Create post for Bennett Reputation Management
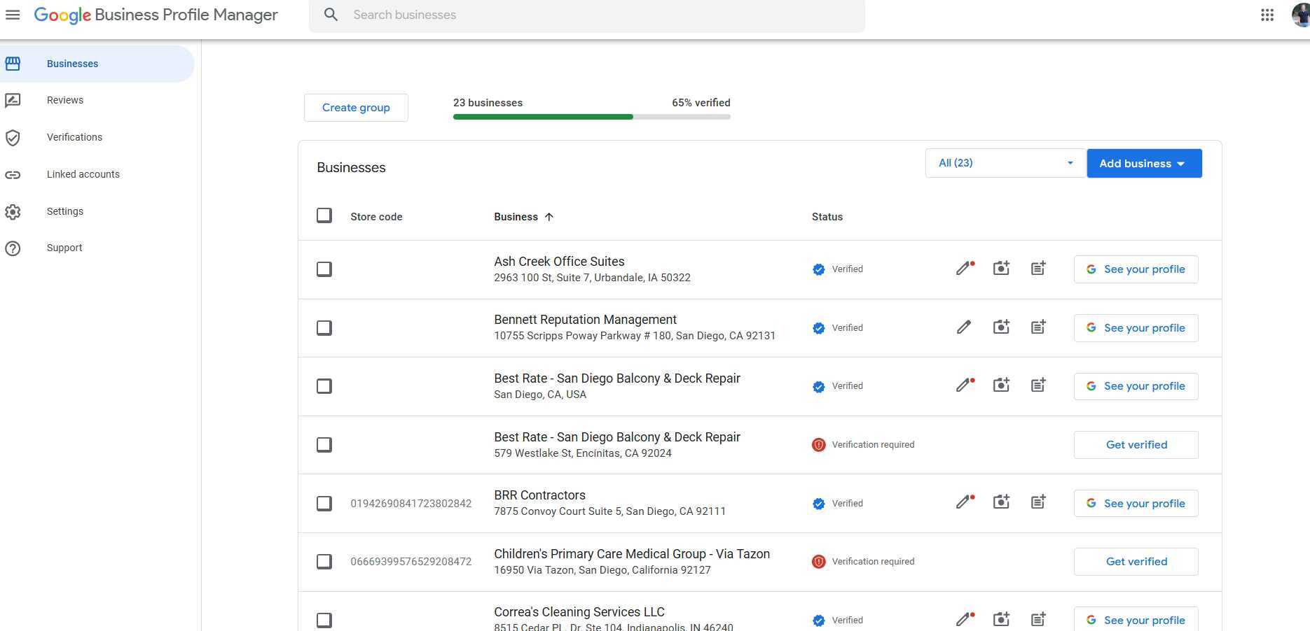Image resolution: width=1310 pixels, height=631 pixels. [1038, 327]
